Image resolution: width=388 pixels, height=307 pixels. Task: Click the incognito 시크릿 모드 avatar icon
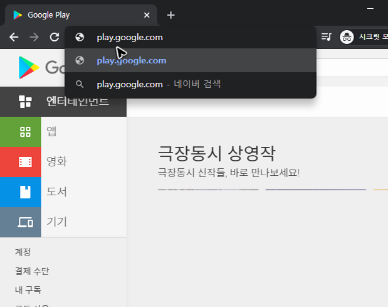coord(347,37)
